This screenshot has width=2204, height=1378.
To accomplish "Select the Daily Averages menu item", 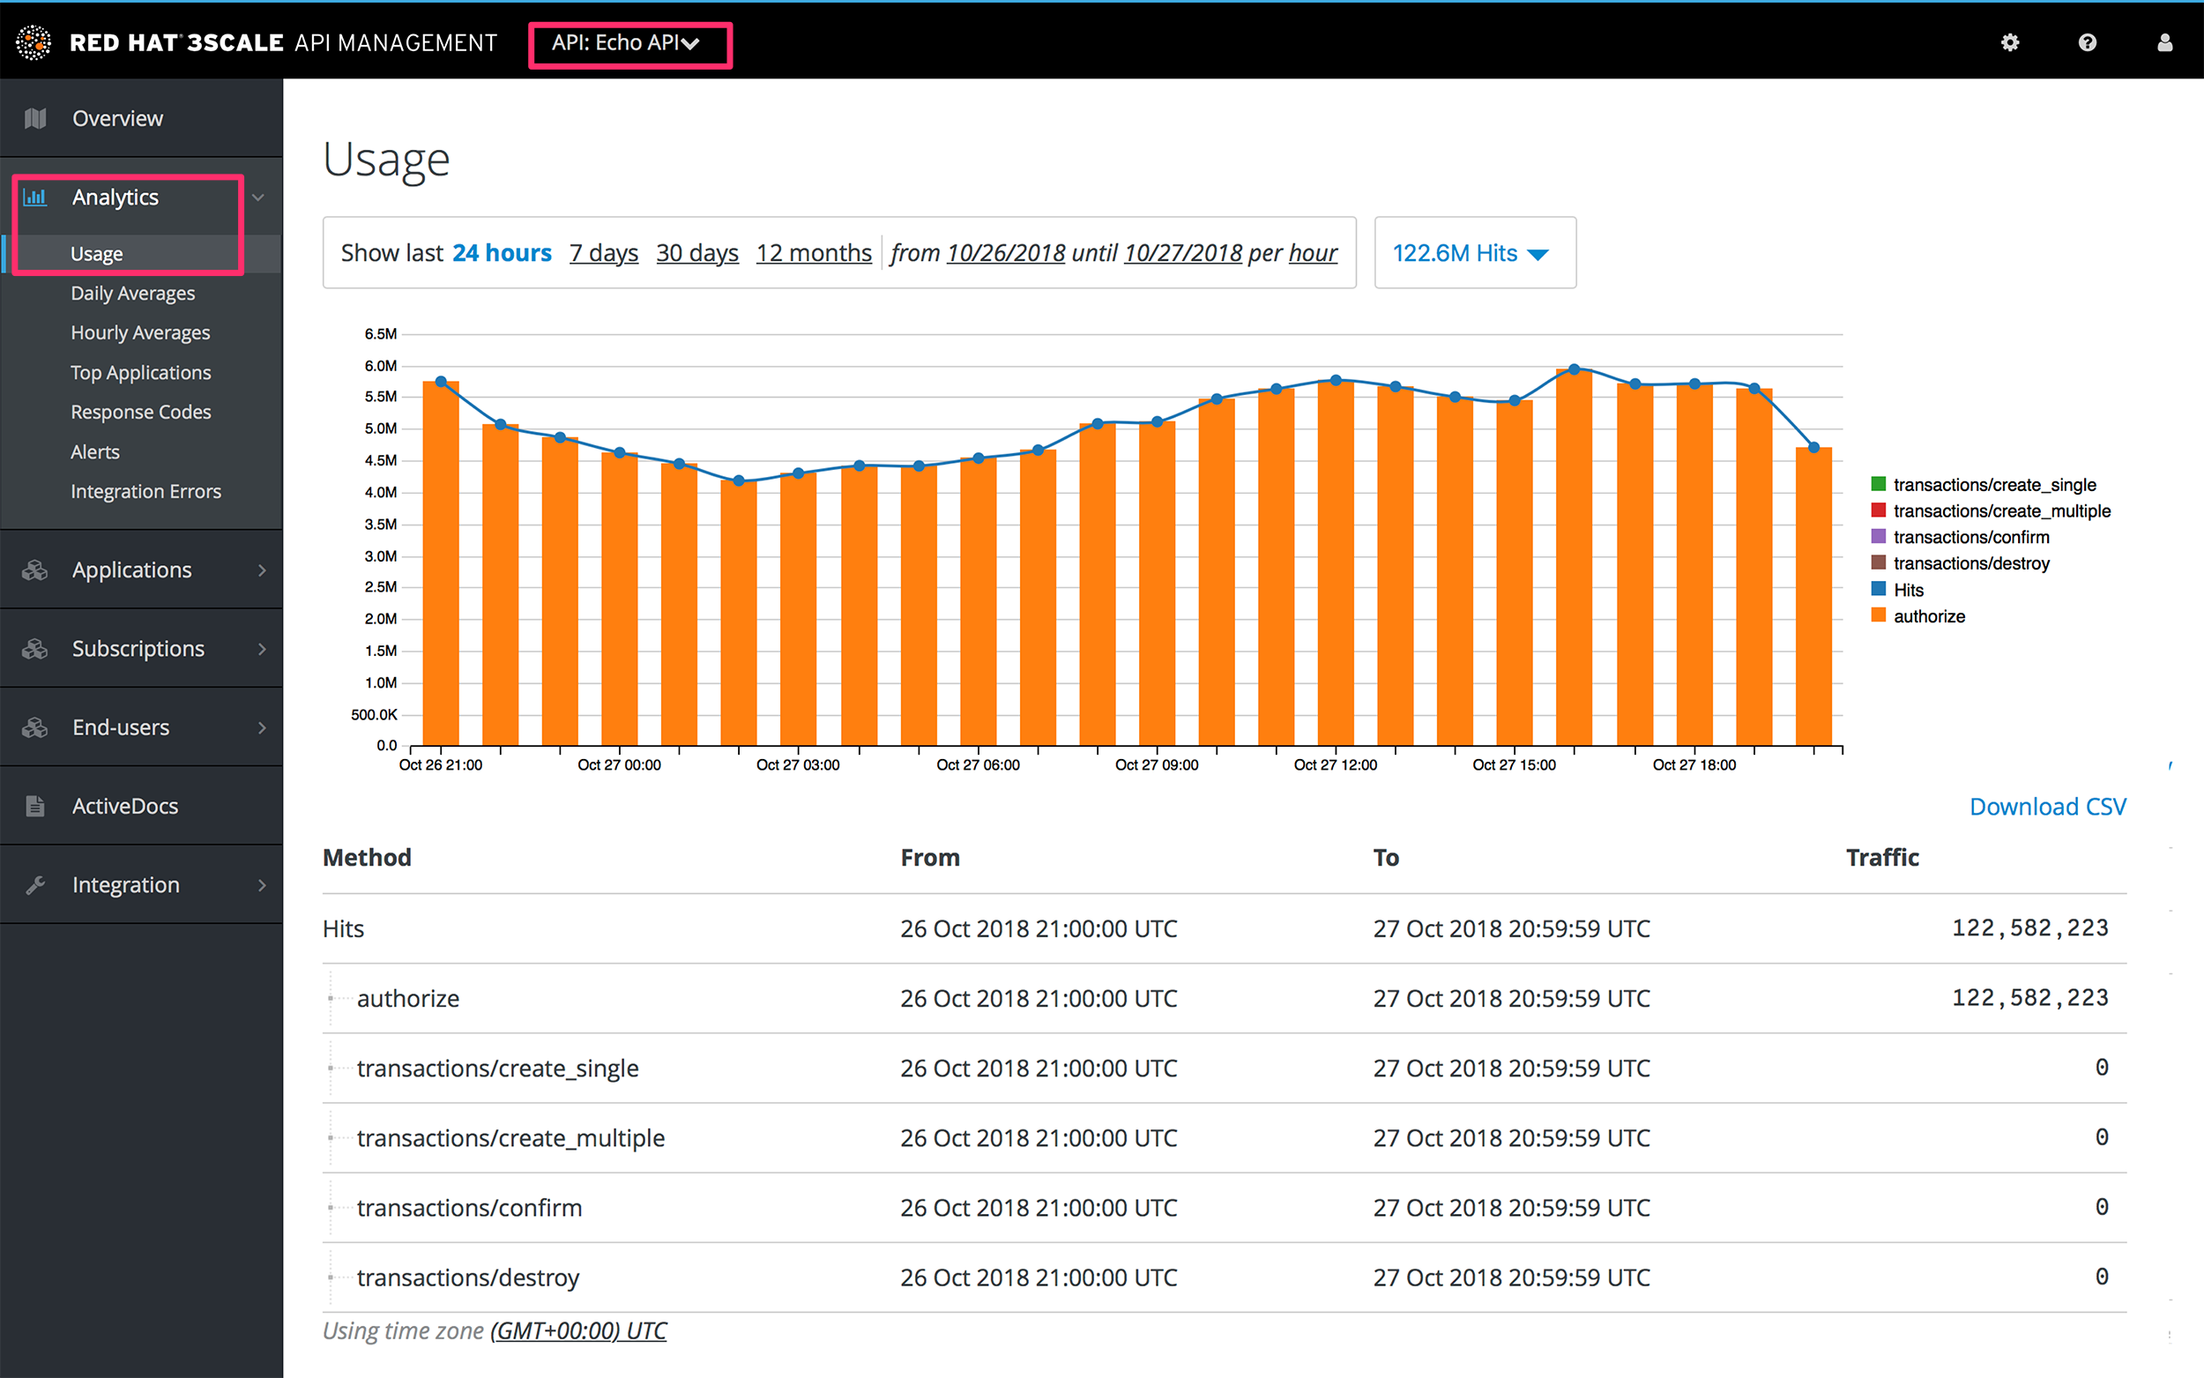I will click(131, 292).
